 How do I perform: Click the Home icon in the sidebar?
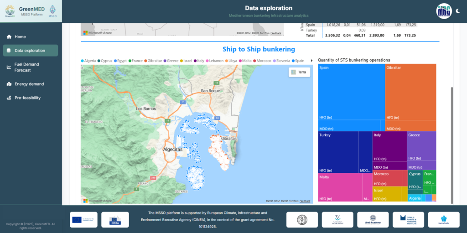9,37
